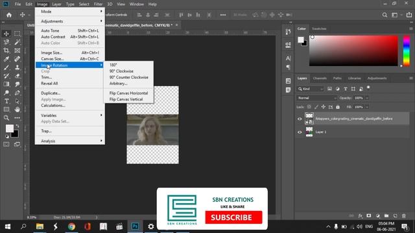The height and width of the screenshot is (233, 415).
Task: Select the Eraser tool
Action: 18,76
